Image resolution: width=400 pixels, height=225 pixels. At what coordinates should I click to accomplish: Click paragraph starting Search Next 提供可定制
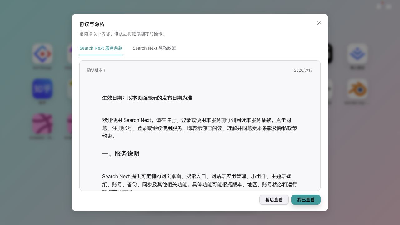[200, 182]
